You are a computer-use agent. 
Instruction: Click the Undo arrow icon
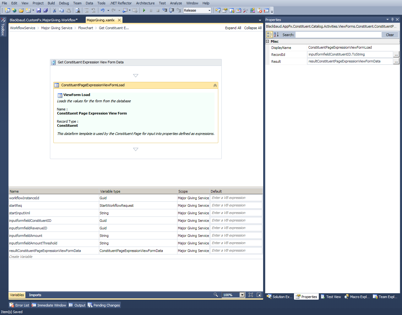(102, 10)
